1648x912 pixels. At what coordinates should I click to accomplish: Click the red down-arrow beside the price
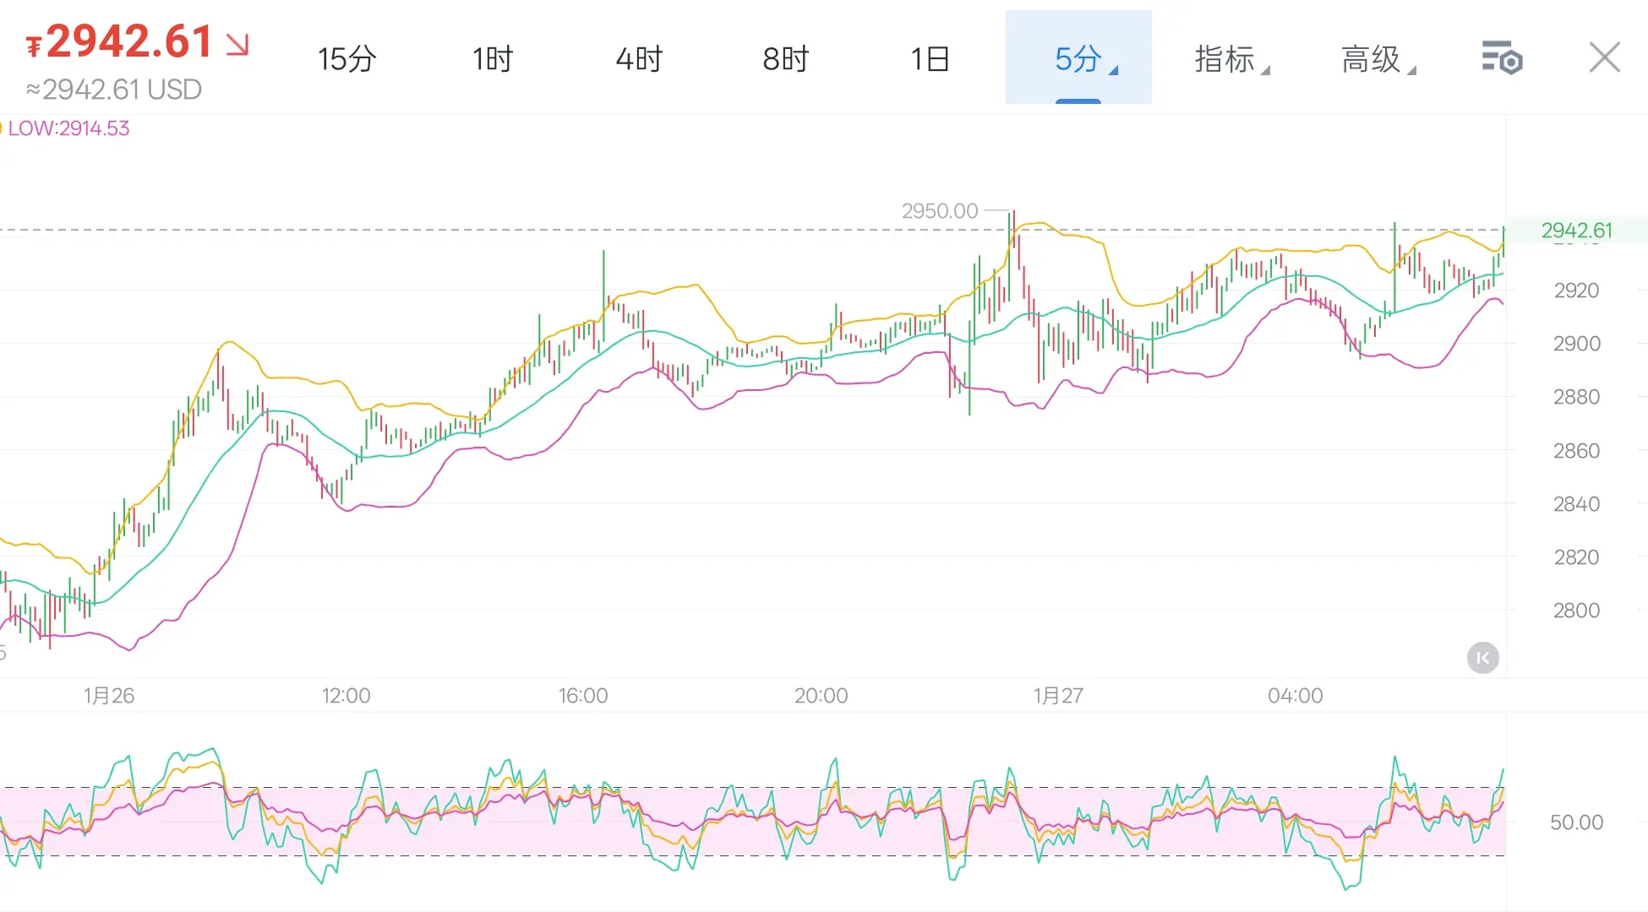[237, 44]
